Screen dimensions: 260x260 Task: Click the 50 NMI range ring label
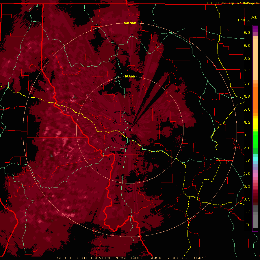point(130,77)
